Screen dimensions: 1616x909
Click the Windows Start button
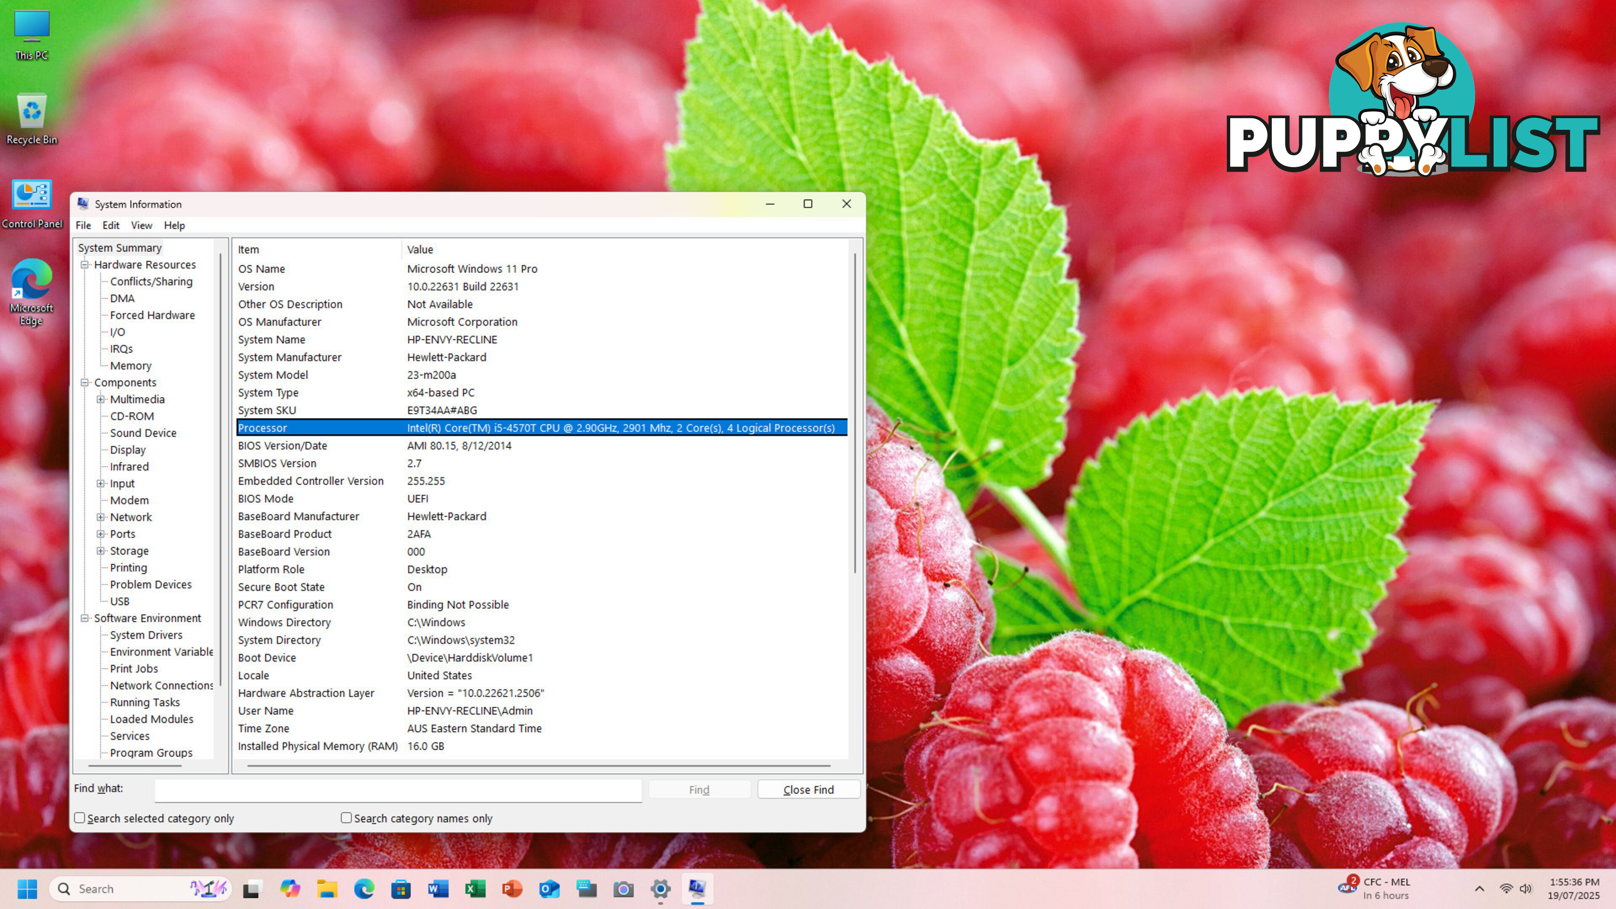[x=27, y=888]
